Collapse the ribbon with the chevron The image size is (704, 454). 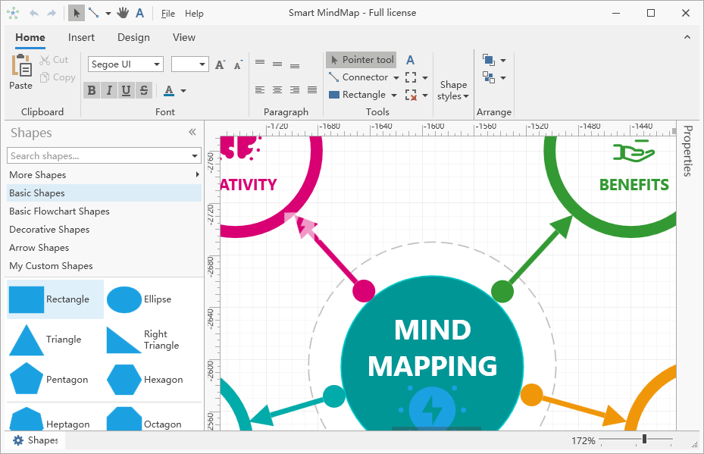pos(687,37)
